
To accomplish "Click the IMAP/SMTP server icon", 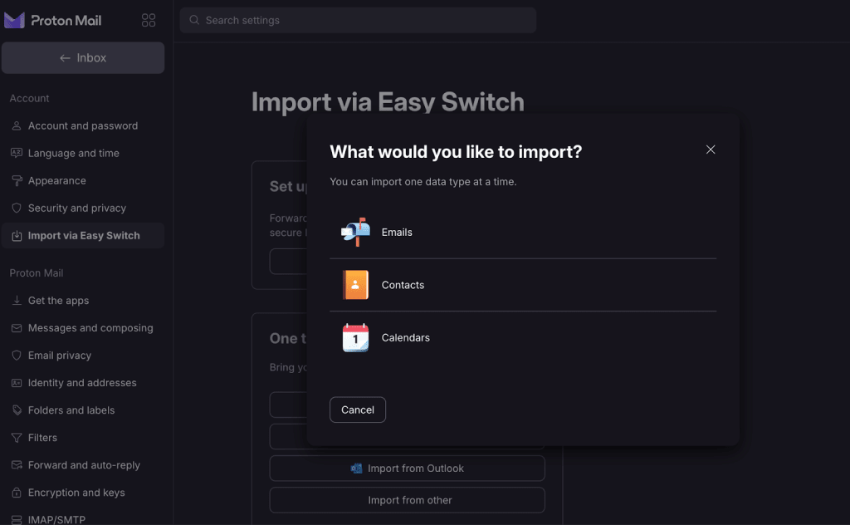I will [17, 519].
